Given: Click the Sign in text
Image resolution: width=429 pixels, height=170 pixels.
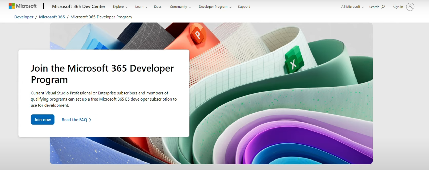Looking at the screenshot, I should coord(398,7).
